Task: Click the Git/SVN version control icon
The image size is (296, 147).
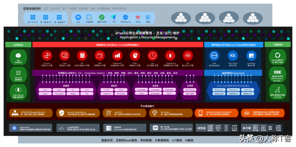Action: 277,90
